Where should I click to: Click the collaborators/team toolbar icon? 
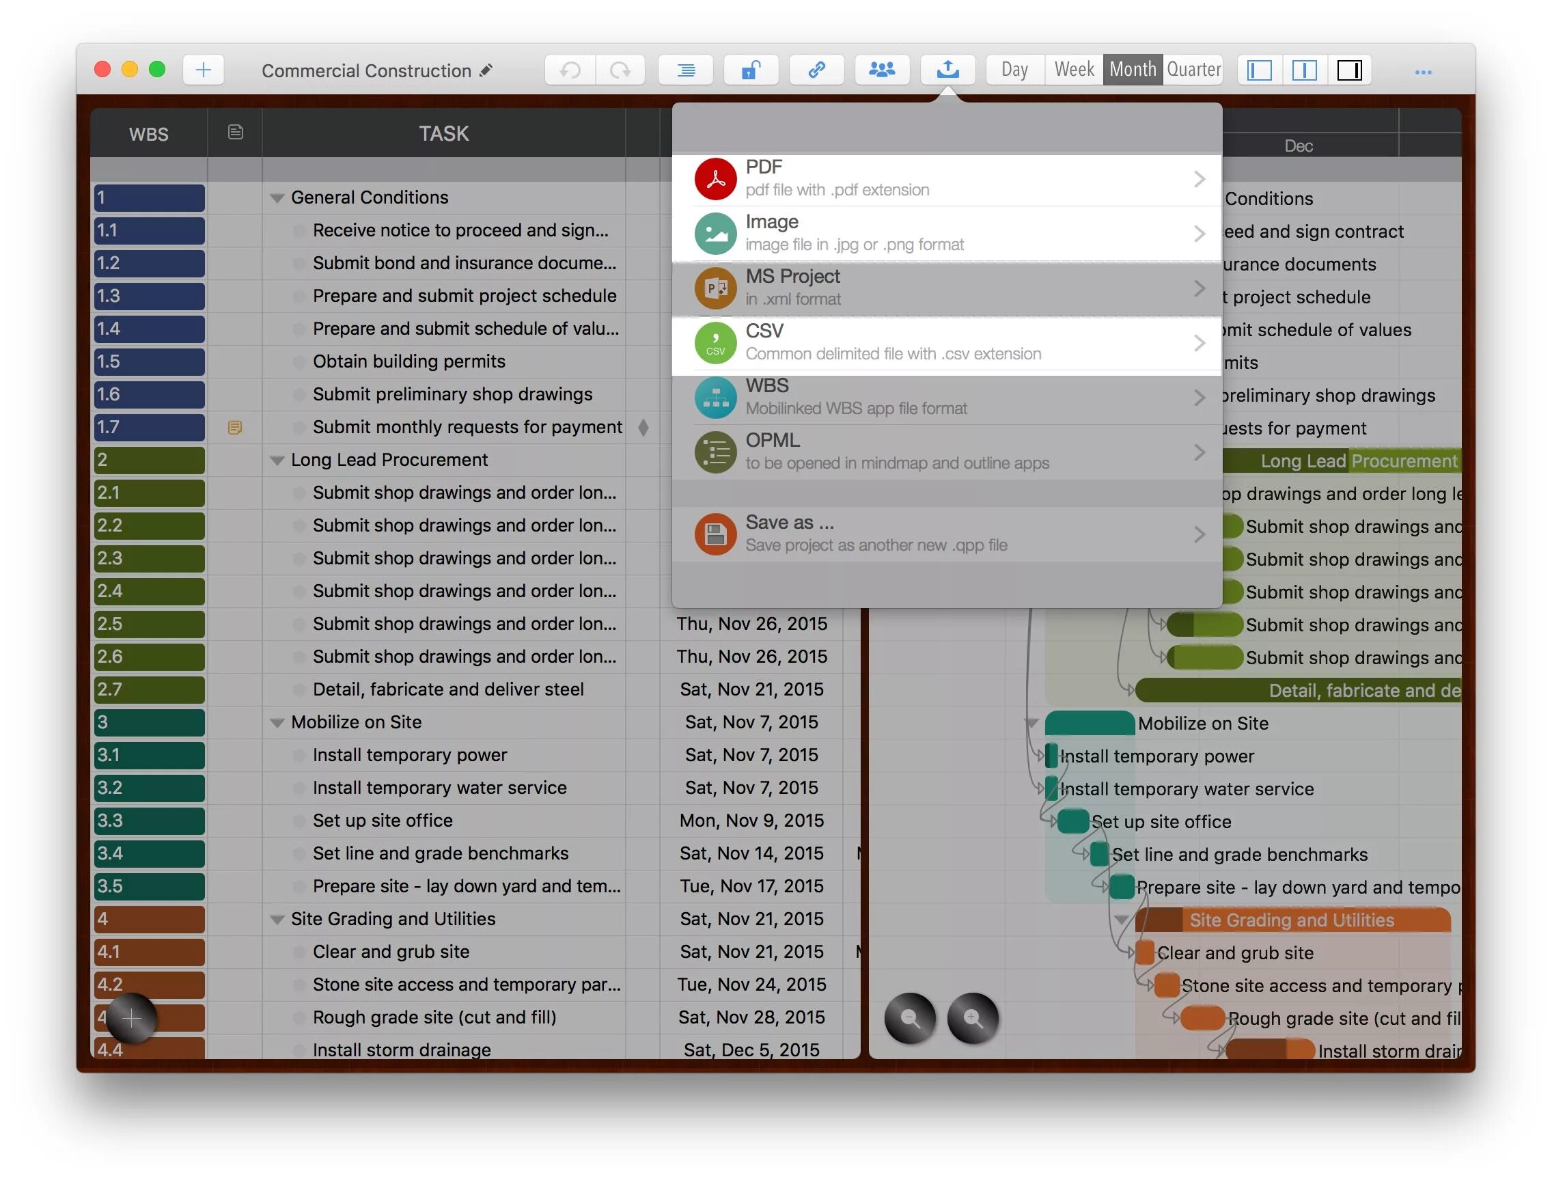coord(883,70)
